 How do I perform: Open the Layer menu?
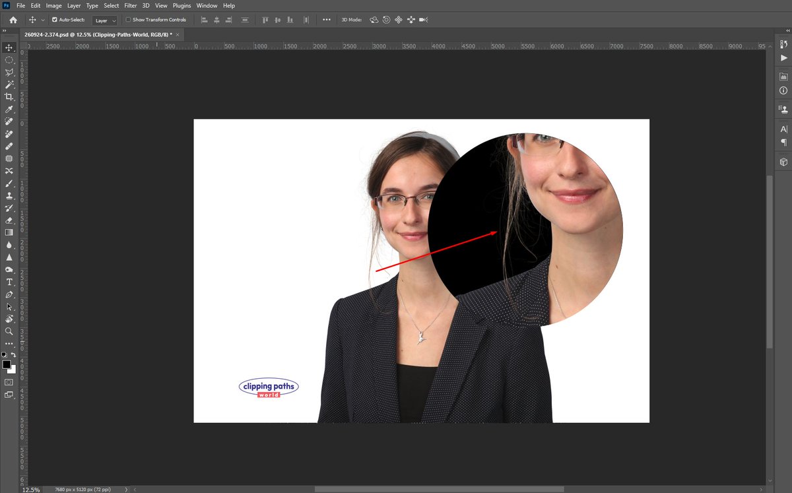coord(74,5)
